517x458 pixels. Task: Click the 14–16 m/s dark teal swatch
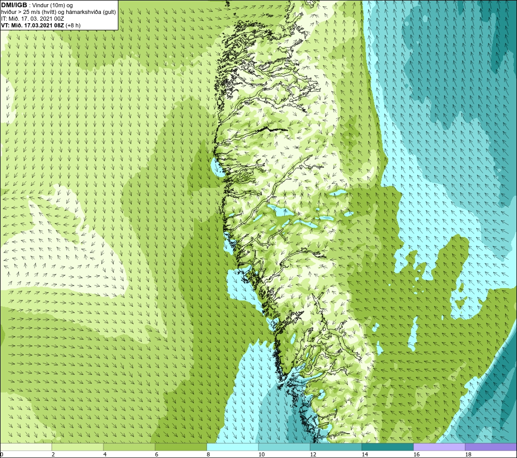pyautogui.click(x=387, y=447)
